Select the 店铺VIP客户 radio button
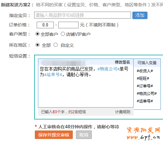The height and width of the screenshot is (144, 163). [63, 34]
